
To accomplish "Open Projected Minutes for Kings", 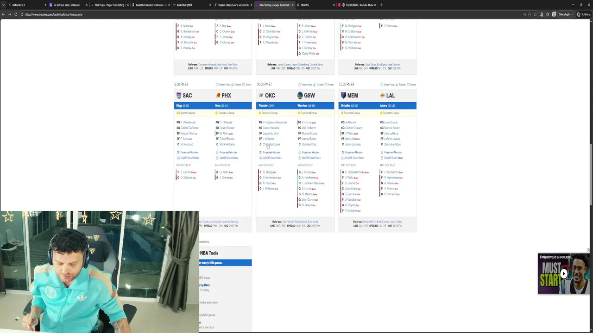I will [188, 152].
